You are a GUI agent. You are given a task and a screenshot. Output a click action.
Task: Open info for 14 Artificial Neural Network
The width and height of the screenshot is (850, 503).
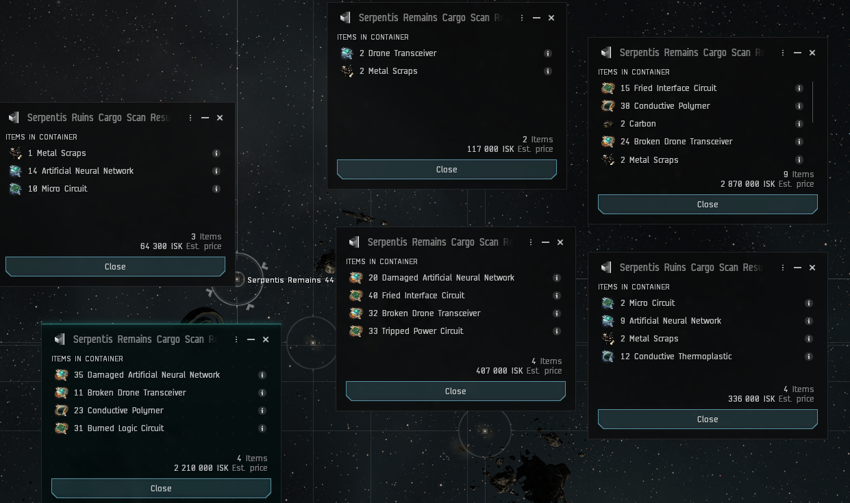click(x=216, y=171)
